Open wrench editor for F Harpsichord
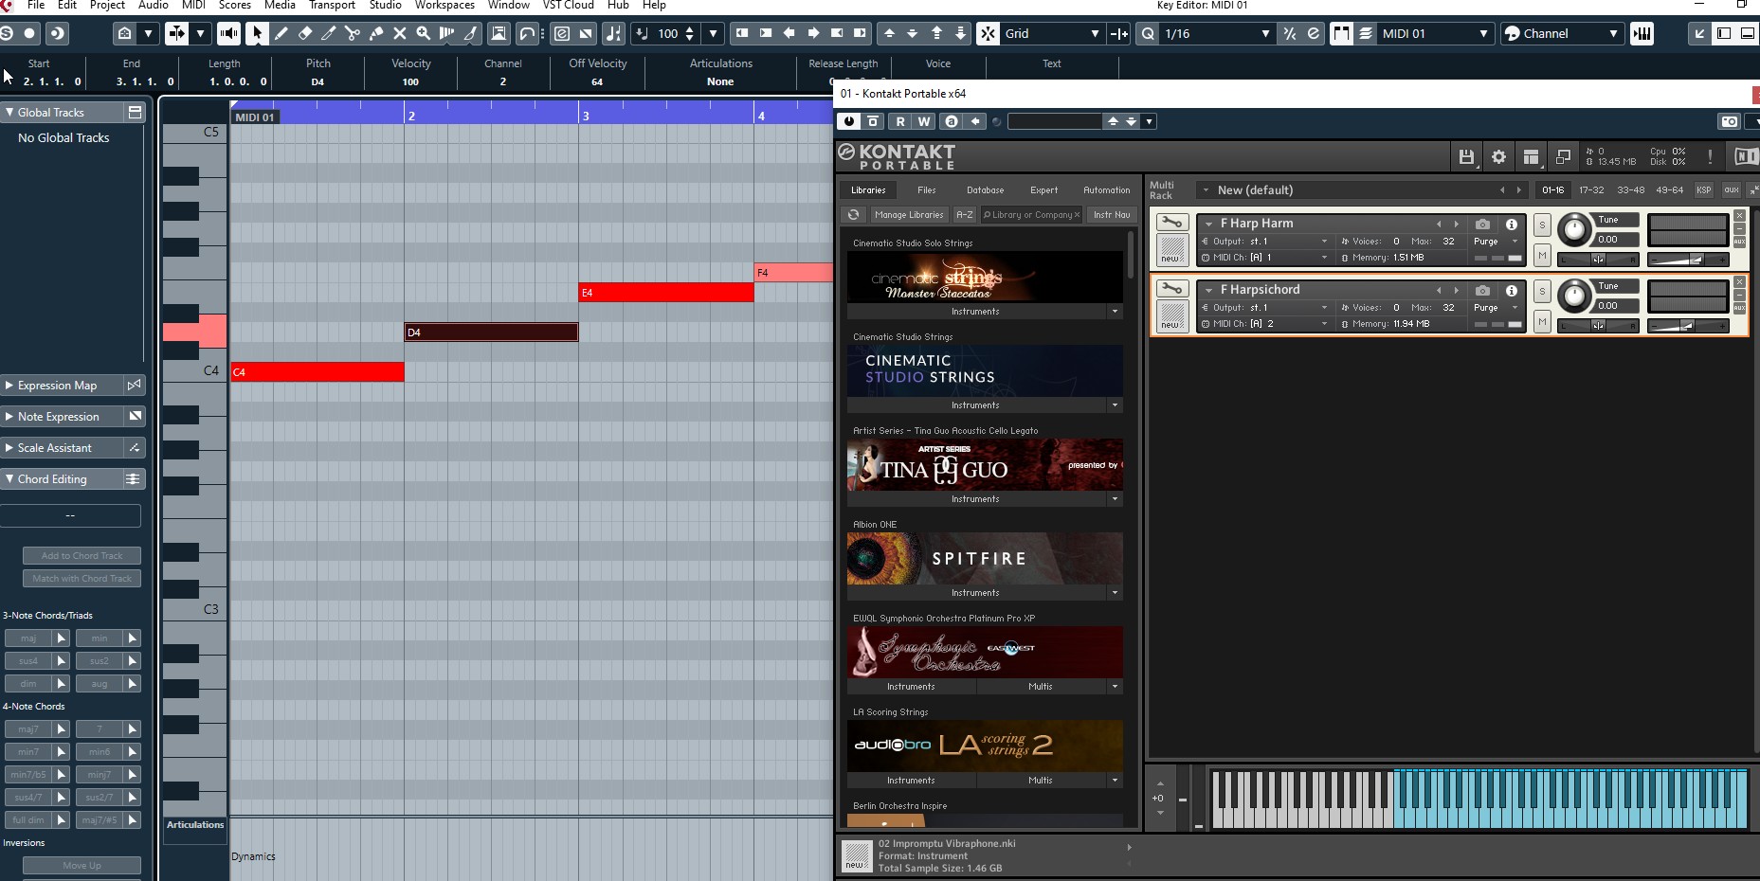1760x881 pixels. 1172,289
